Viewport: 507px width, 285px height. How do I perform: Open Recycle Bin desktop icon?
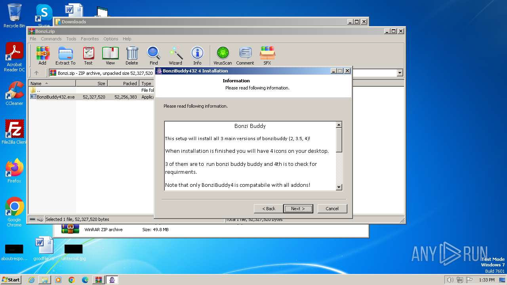[x=14, y=16]
